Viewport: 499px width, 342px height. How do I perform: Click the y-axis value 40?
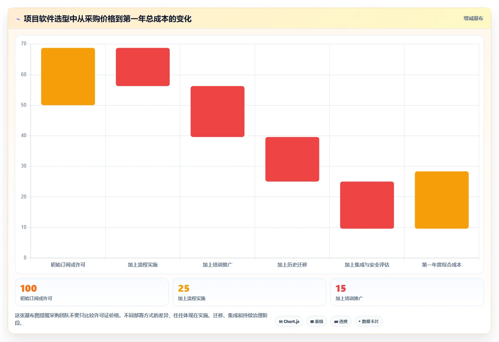click(x=24, y=136)
